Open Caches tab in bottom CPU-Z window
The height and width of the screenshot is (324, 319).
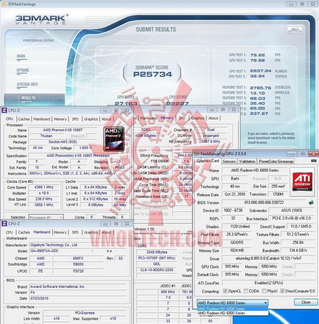pyautogui.click(x=24, y=232)
